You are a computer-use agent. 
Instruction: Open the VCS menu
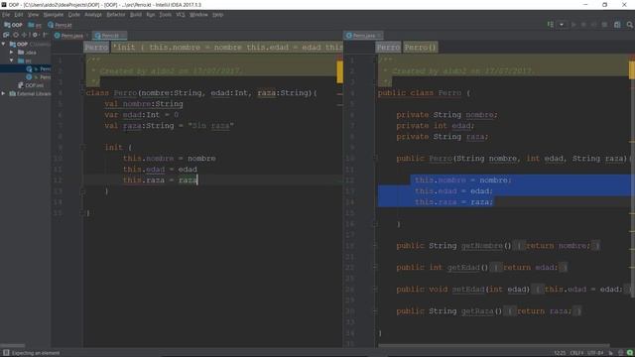181,15
